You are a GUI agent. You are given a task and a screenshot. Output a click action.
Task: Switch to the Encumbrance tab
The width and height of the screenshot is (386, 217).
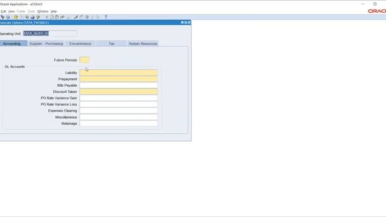[80, 43]
